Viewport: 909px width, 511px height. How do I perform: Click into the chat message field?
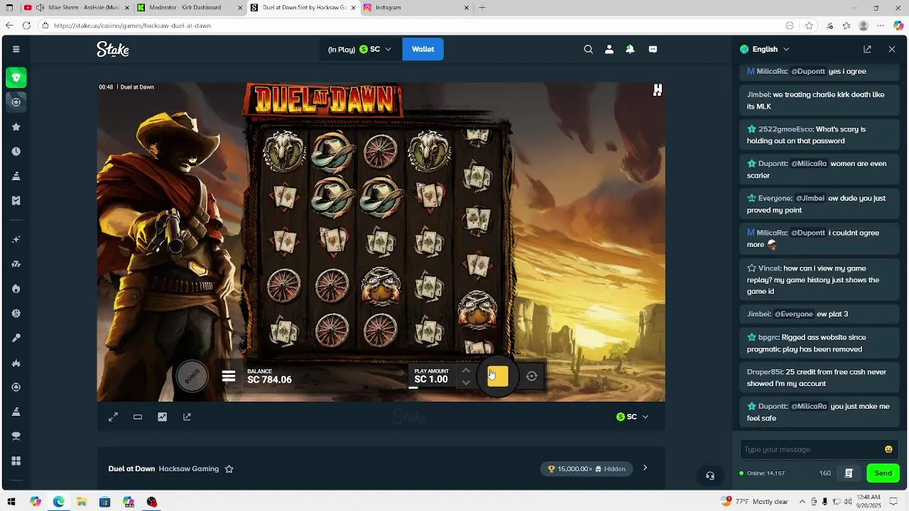coord(812,449)
